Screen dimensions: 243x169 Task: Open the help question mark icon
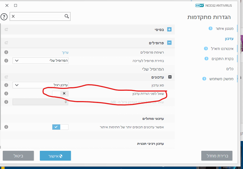click(x=4, y=17)
